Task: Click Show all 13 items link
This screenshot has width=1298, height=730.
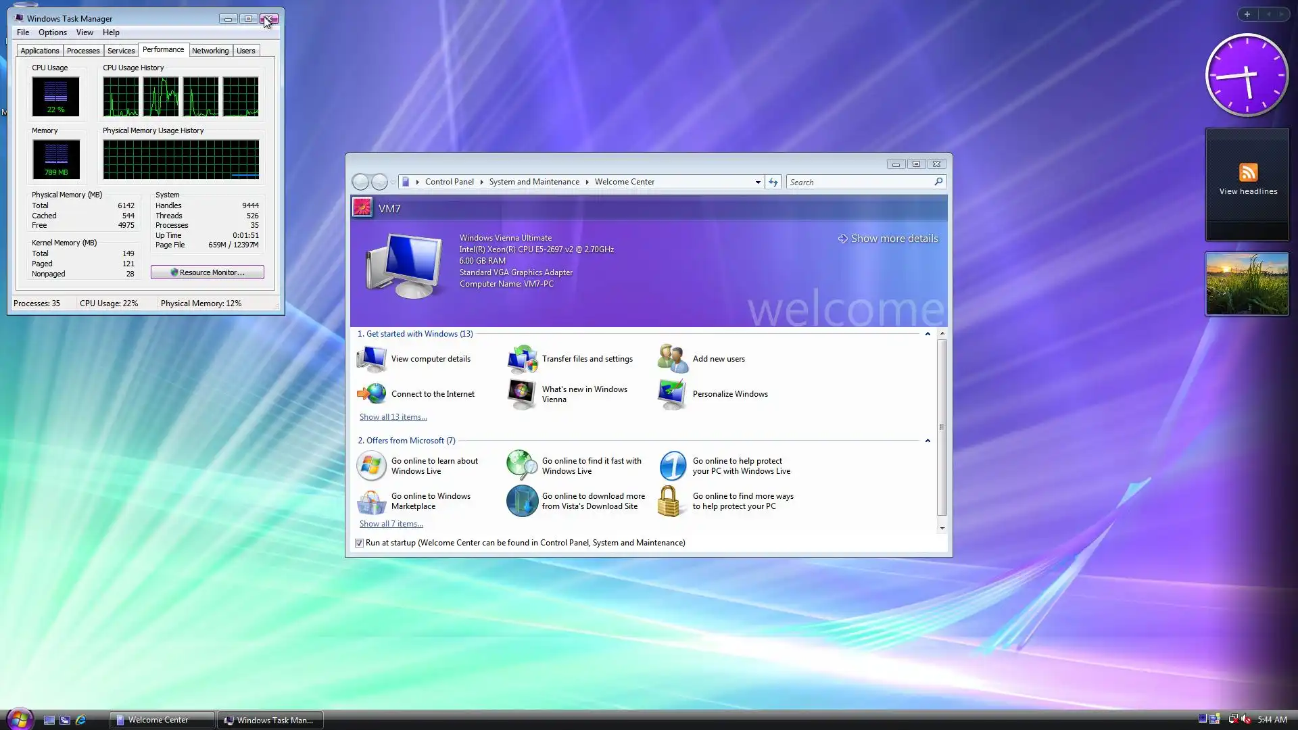Action: [393, 417]
